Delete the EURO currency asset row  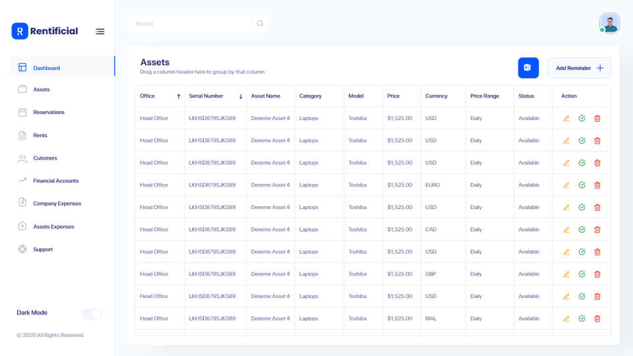(597, 185)
